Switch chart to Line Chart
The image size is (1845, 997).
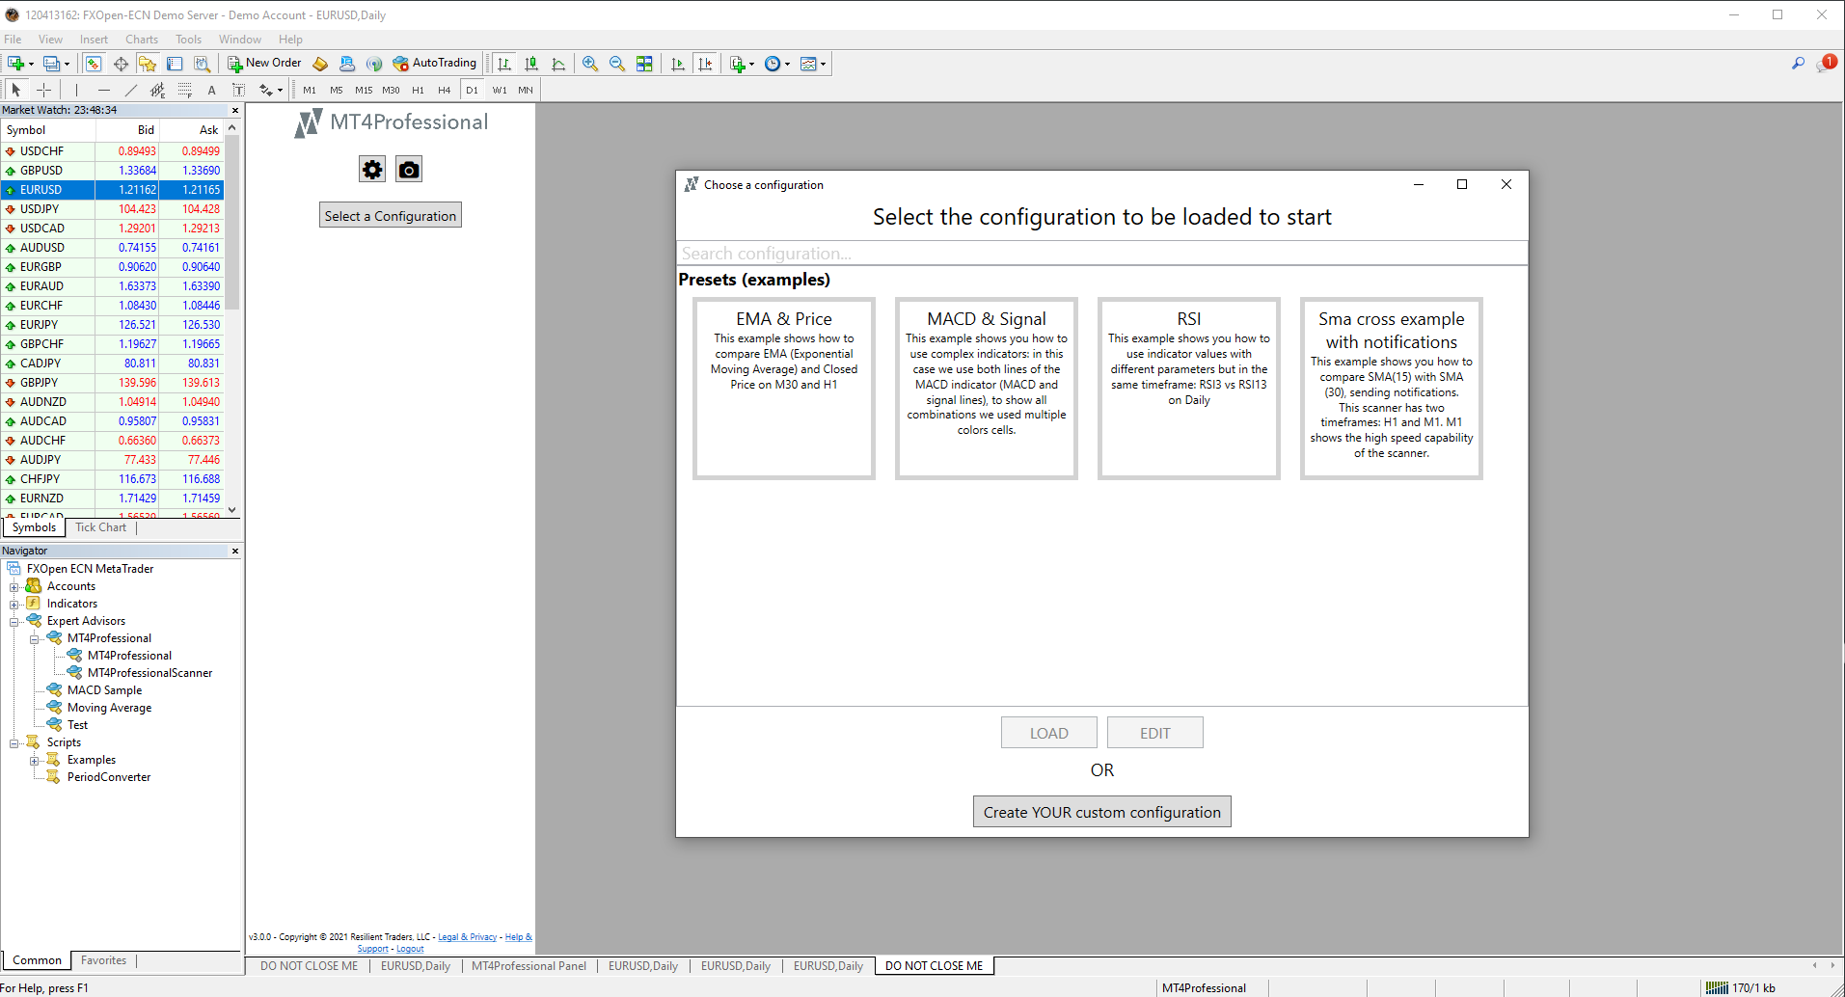click(x=557, y=64)
